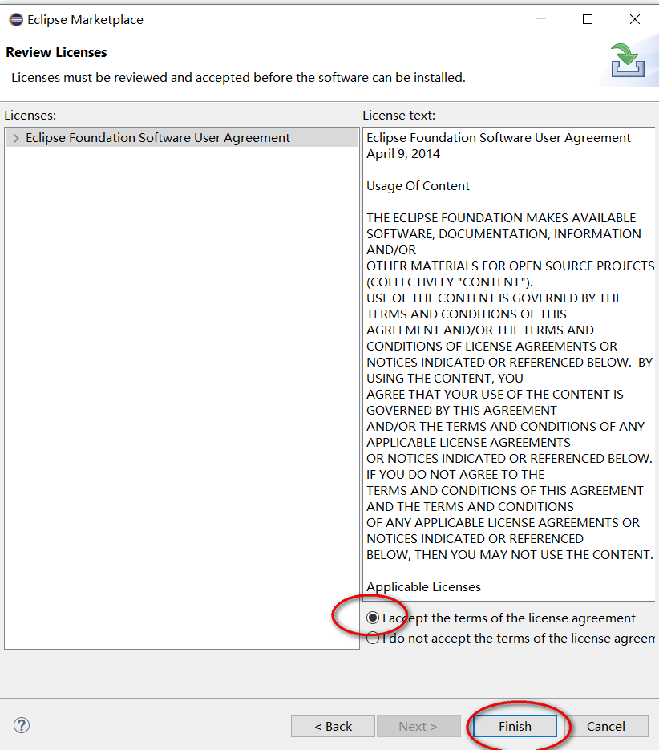Select 'I do not accept the terms' radio
The image size is (659, 750).
click(373, 638)
